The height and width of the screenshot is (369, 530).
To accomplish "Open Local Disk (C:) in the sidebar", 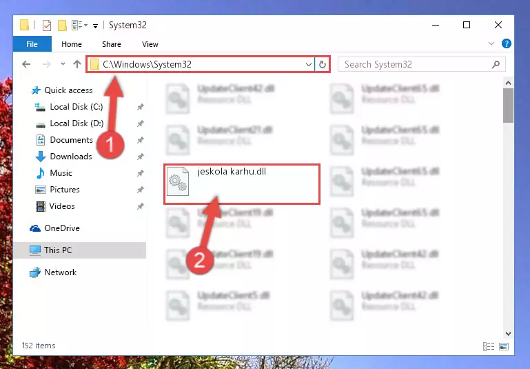I will pyautogui.click(x=77, y=107).
